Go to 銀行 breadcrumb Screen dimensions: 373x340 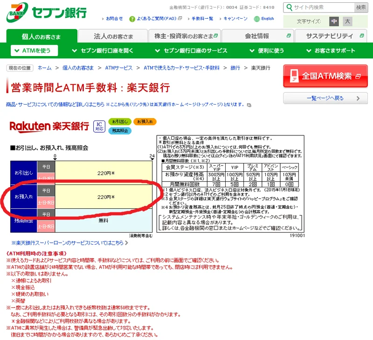[x=235, y=68]
